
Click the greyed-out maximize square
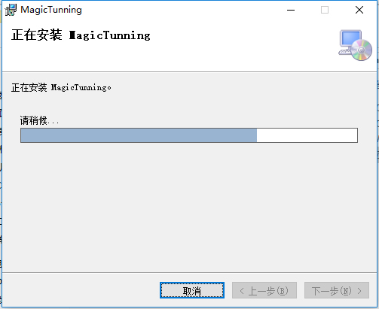[325, 10]
